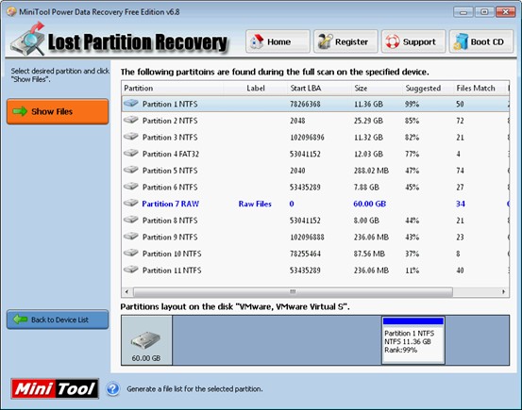The image size is (522, 410).
Task: Click the lifebuoy icon on Support button
Action: coord(393,41)
